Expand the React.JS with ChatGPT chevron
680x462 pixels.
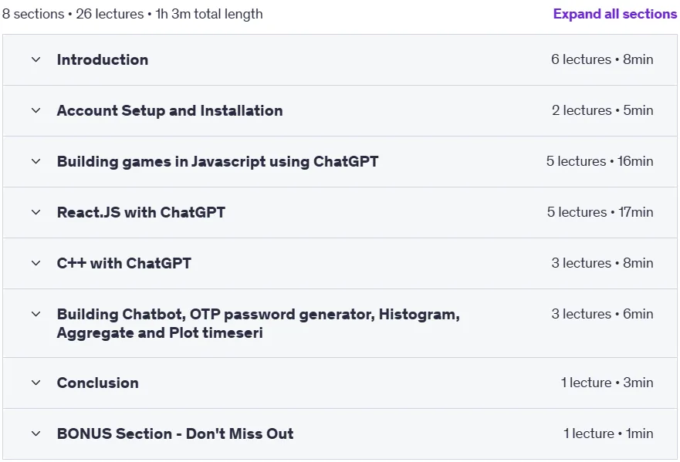coord(36,212)
